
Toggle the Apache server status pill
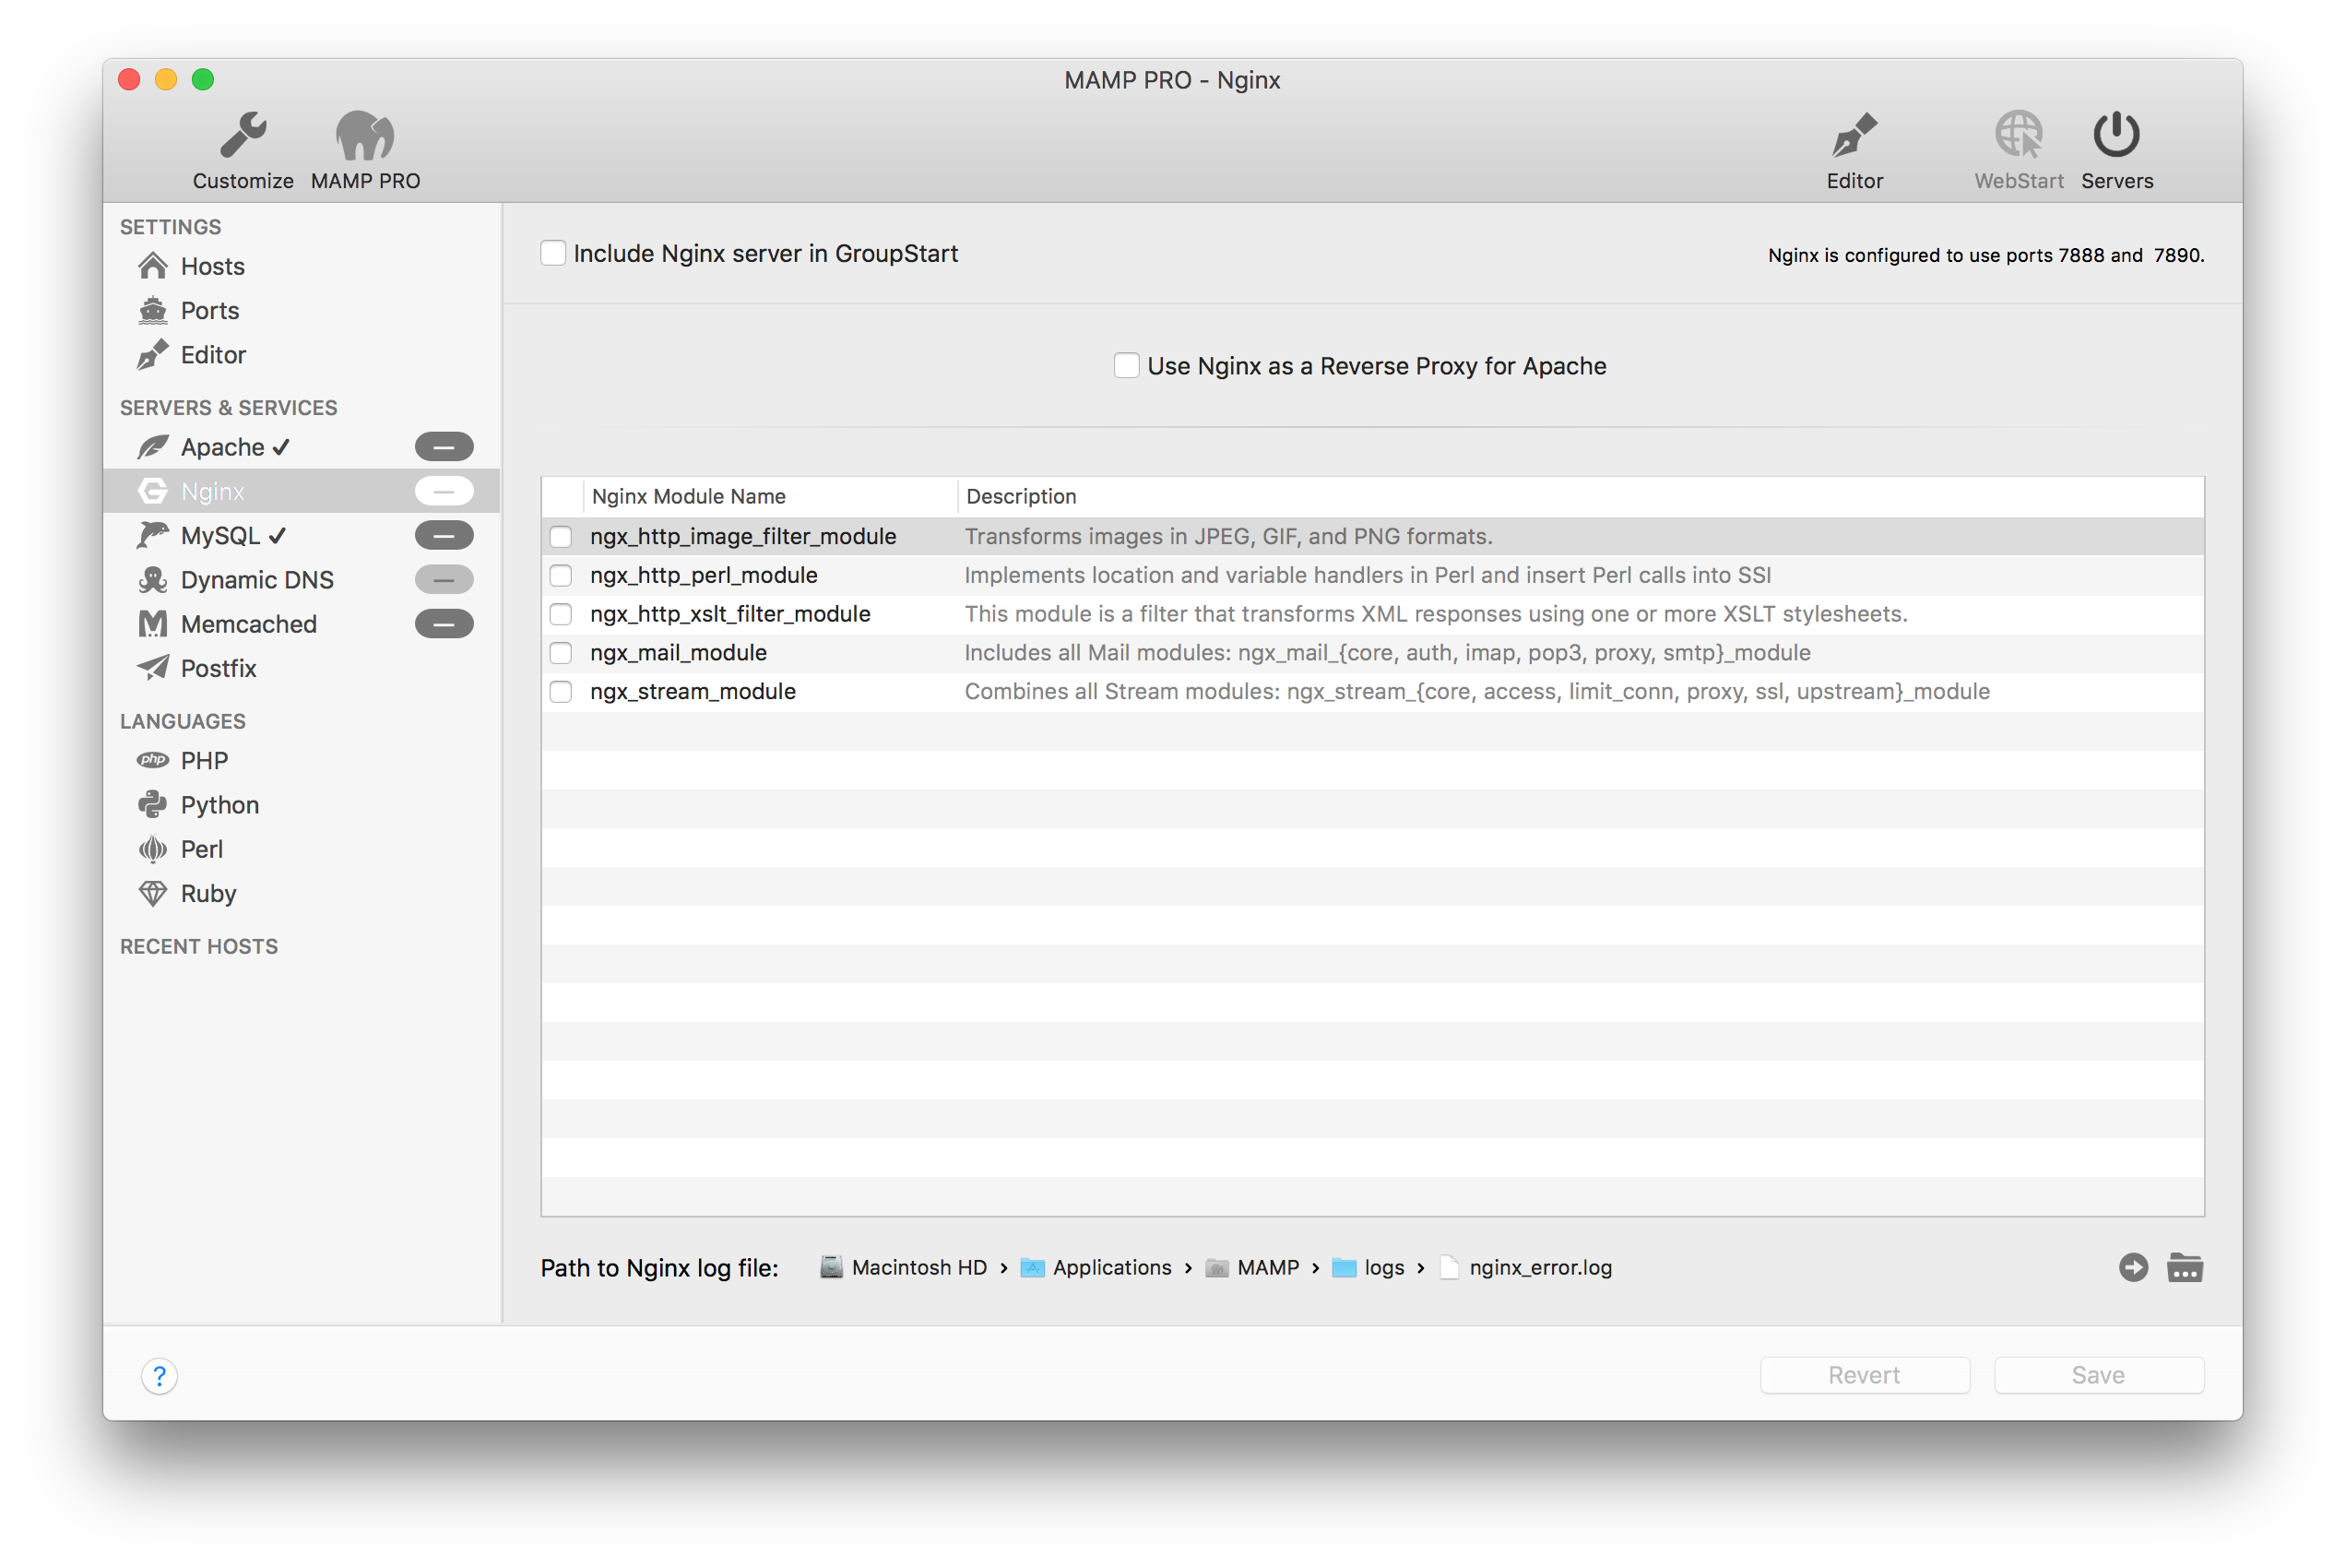(444, 447)
